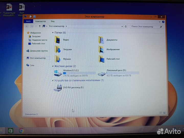The image size is (184, 138).
Task: Open the Документы folder icon
Action: click(x=101, y=40)
